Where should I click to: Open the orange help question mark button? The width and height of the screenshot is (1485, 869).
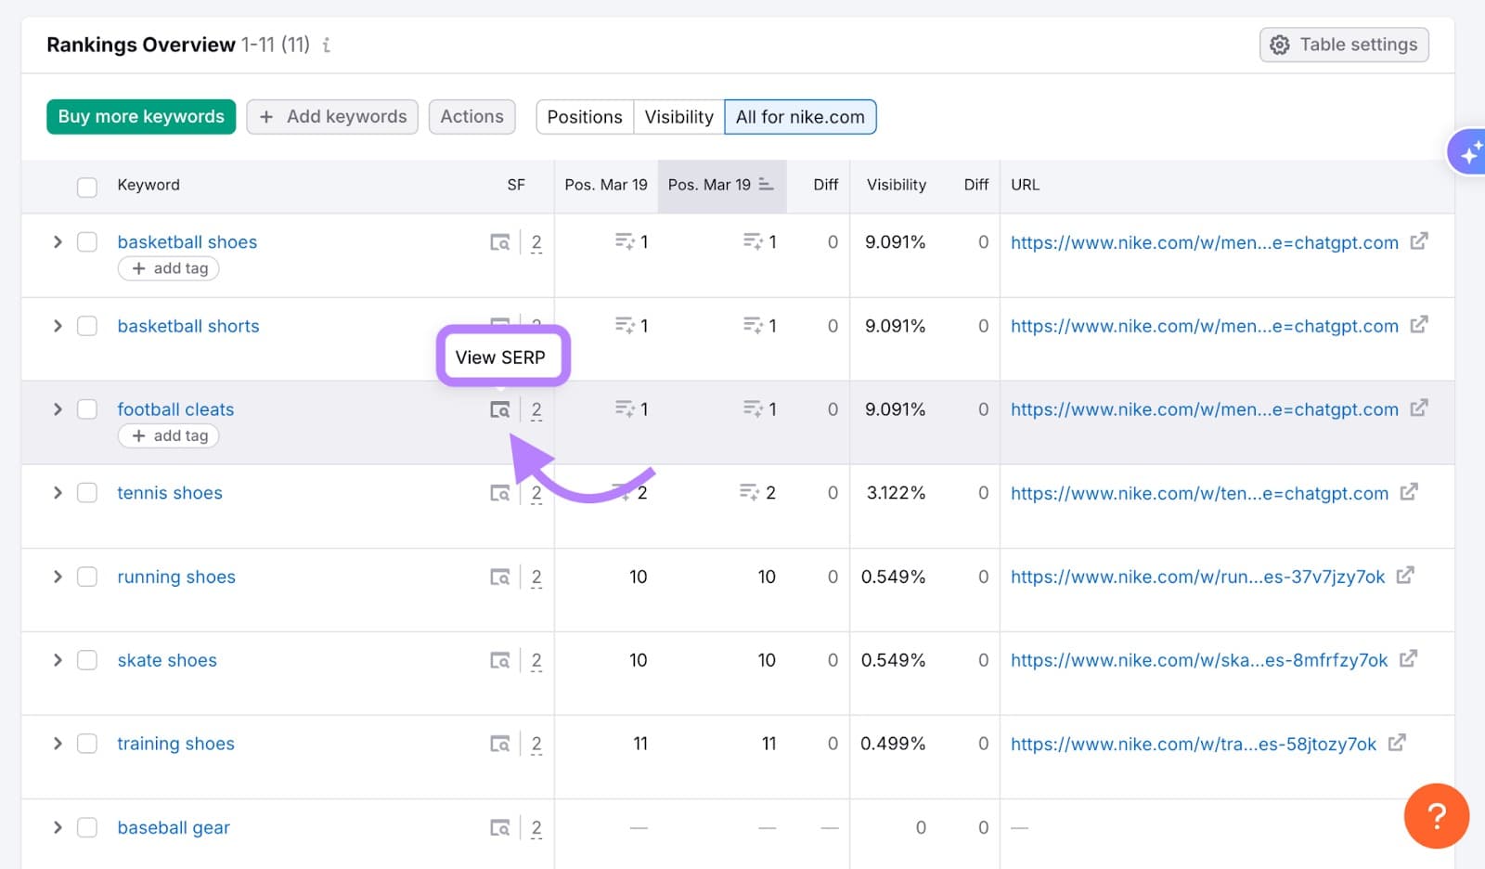tap(1436, 816)
